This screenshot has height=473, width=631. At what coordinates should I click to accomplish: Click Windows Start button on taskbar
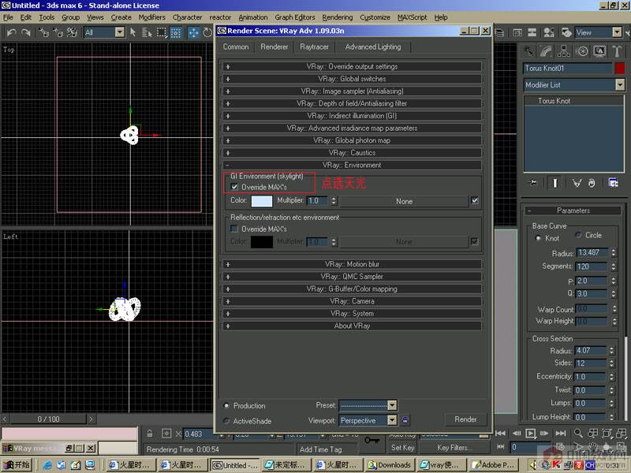pos(17,465)
